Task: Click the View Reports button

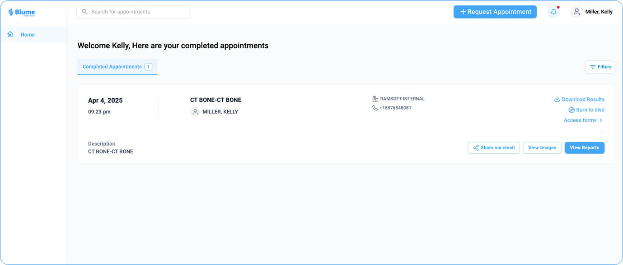Action: pos(584,148)
